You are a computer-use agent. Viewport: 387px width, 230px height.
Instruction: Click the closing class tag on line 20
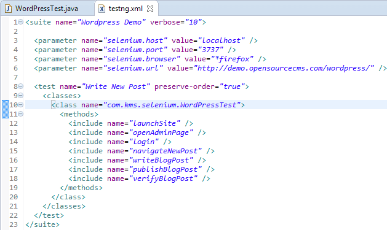click(x=68, y=197)
